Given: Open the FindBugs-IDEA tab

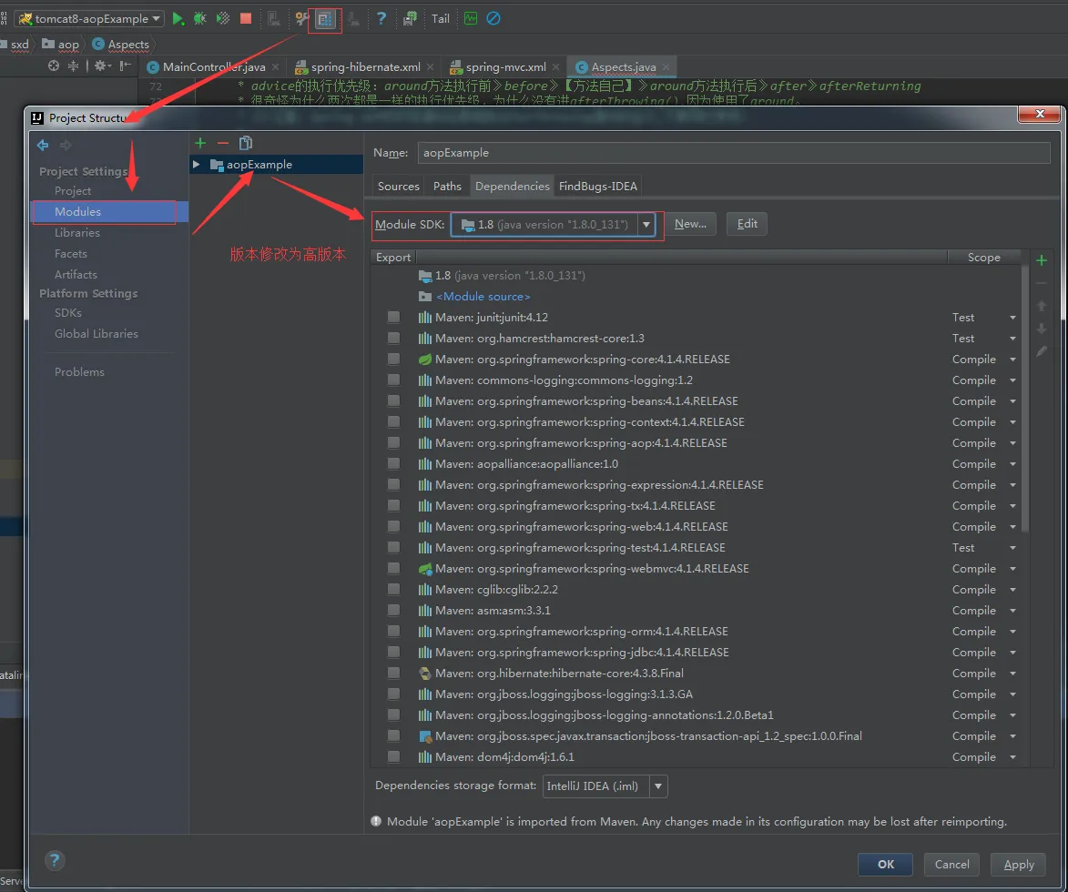Looking at the screenshot, I should 598,186.
